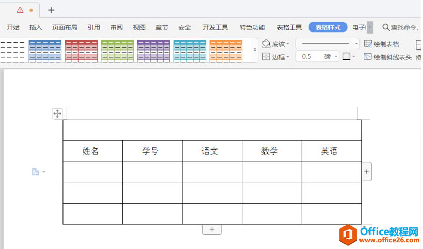Click the add row plus button
Image resolution: width=423 pixels, height=249 pixels.
(212, 229)
